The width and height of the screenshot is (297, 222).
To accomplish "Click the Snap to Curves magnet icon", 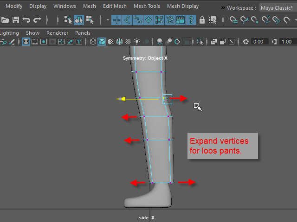I will pos(244,20).
